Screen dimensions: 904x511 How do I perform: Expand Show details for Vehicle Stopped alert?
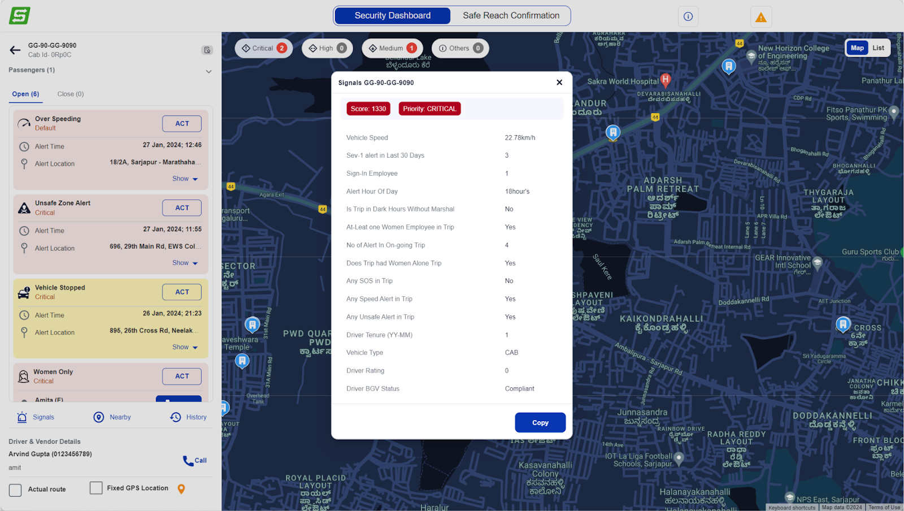click(185, 347)
